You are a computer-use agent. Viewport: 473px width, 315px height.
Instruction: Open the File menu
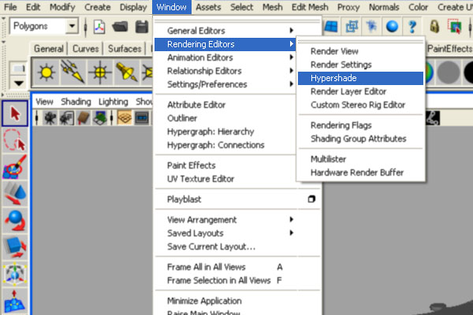tap(10, 7)
